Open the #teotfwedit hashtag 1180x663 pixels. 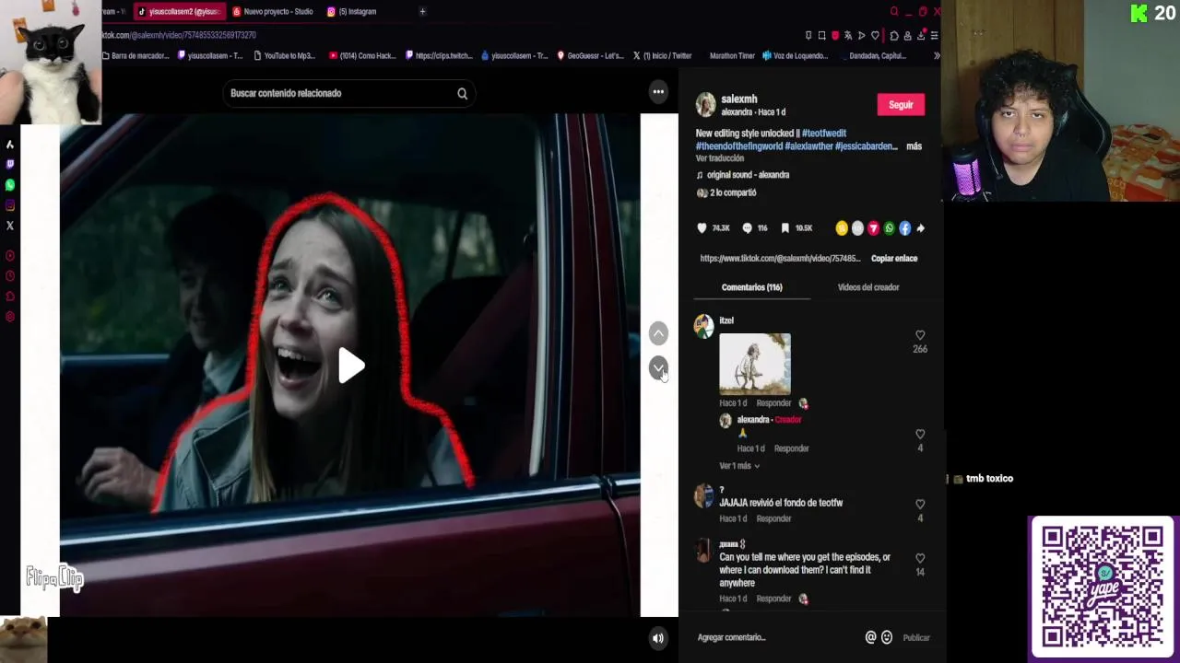(824, 134)
